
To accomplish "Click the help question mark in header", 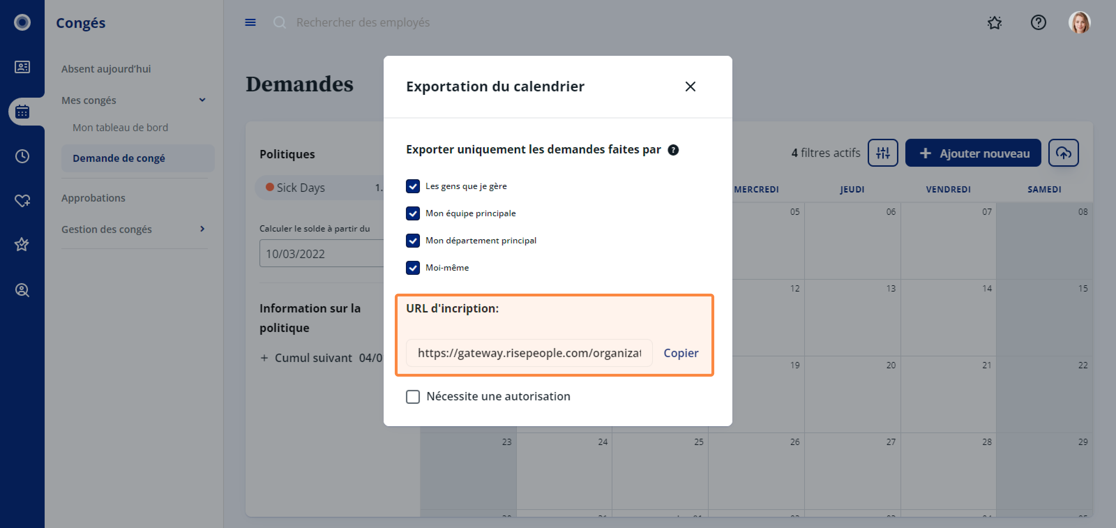I will click(x=1038, y=22).
